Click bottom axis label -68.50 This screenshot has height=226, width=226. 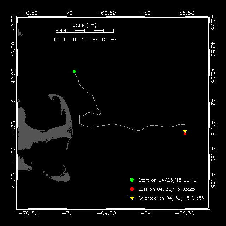(x=184, y=213)
